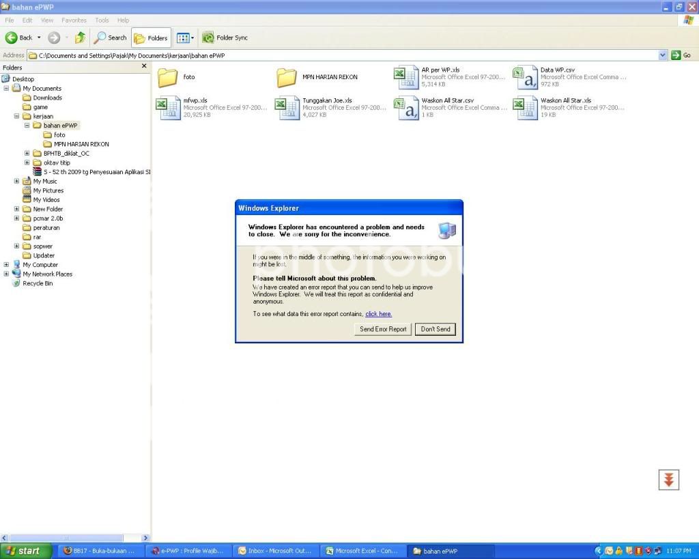Close the Folders pane with X
The height and width of the screenshot is (559, 699).
click(x=144, y=66)
